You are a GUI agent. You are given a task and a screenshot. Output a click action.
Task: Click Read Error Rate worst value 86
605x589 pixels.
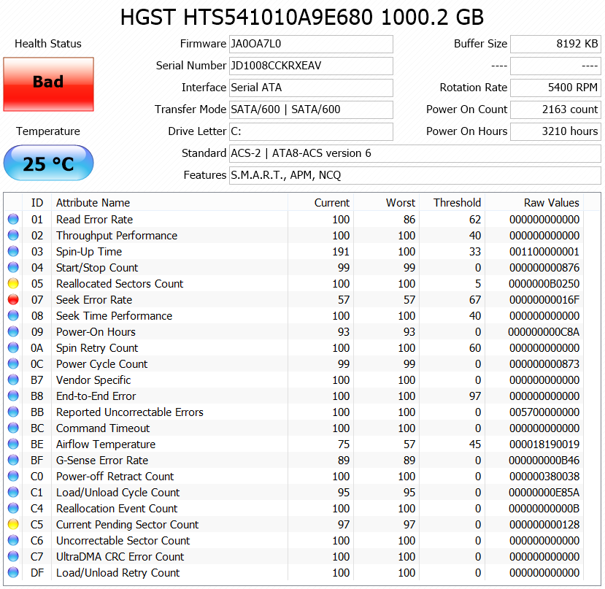tap(409, 220)
